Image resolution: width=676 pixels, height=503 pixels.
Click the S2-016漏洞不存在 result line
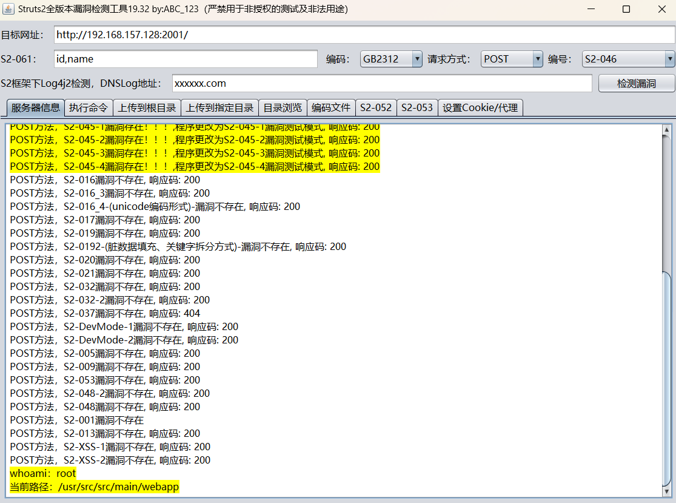coord(105,180)
